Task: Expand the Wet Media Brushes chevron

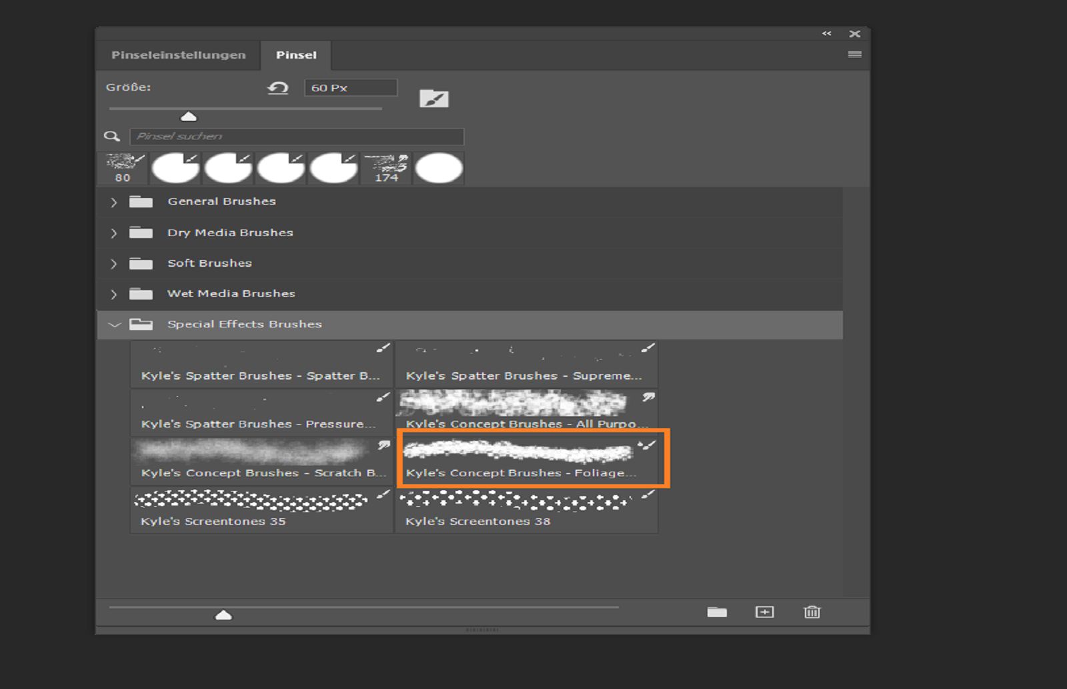Action: [x=113, y=294]
